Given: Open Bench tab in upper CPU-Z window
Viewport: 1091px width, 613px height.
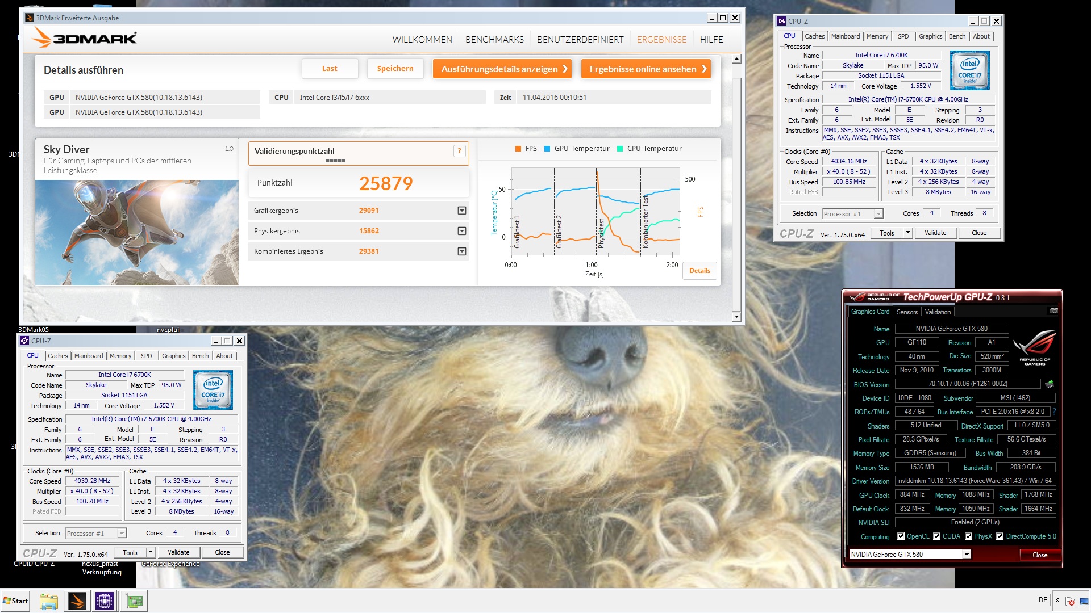Looking at the screenshot, I should (957, 36).
